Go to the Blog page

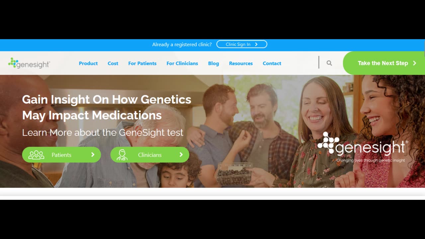213,63
